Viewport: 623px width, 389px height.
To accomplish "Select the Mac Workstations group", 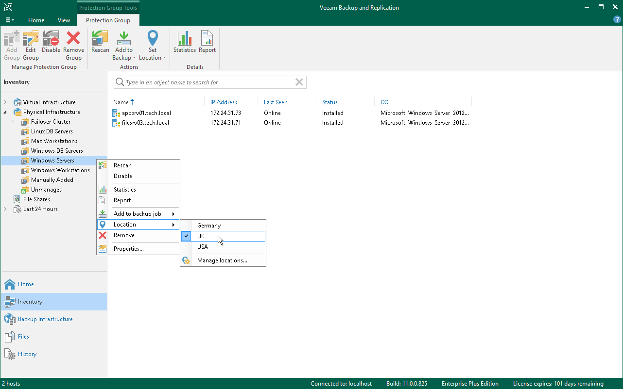I will click(x=54, y=141).
